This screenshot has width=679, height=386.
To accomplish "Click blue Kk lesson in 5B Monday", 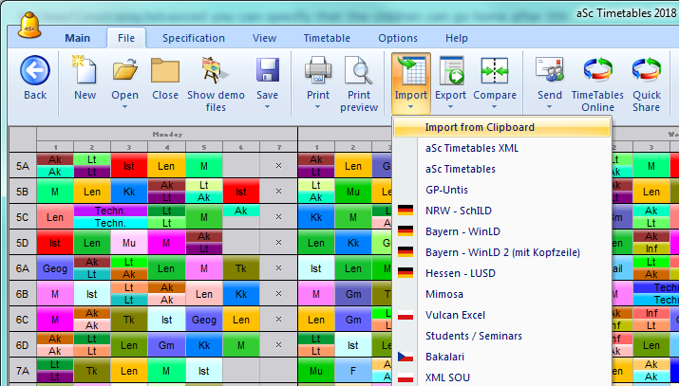I will (x=129, y=191).
